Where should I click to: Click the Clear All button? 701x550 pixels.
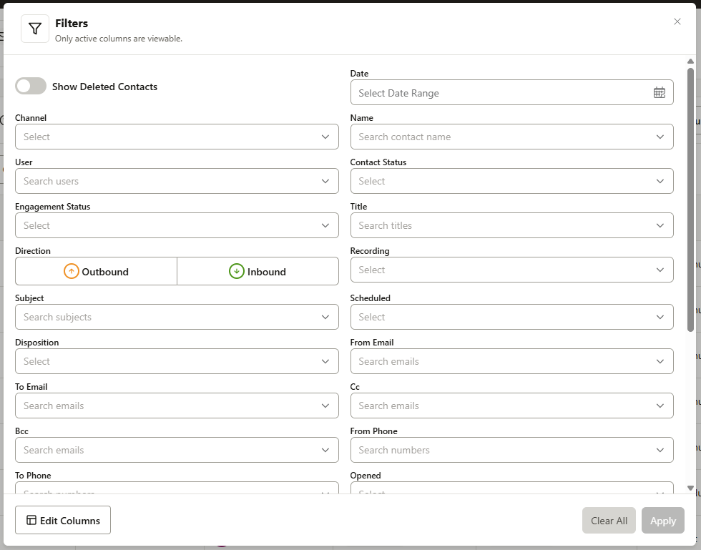pos(609,521)
